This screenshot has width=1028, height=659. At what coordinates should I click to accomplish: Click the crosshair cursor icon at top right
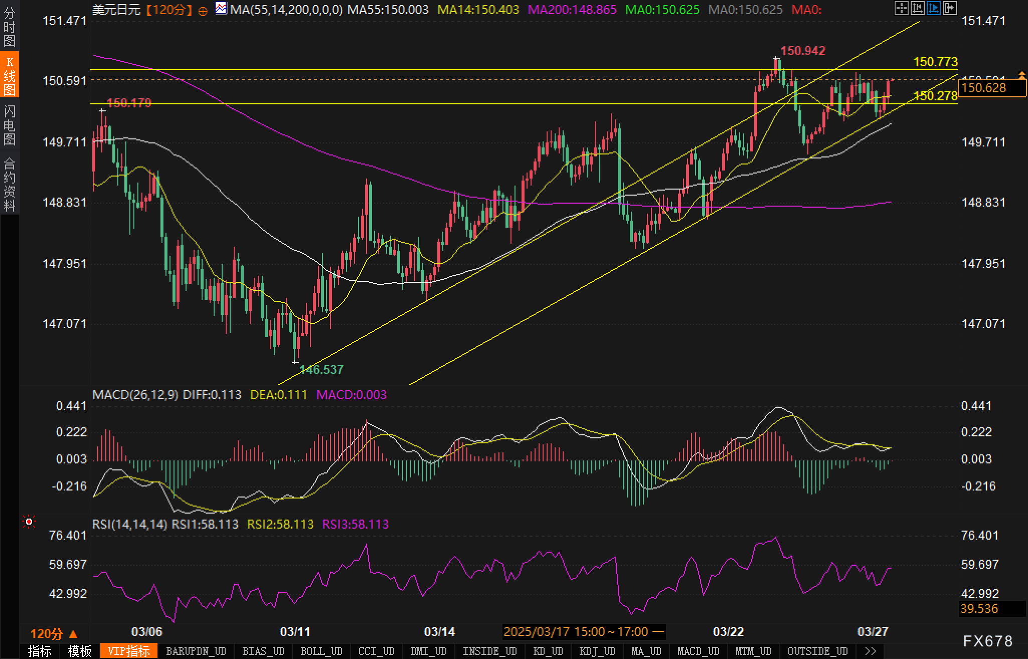click(x=901, y=8)
